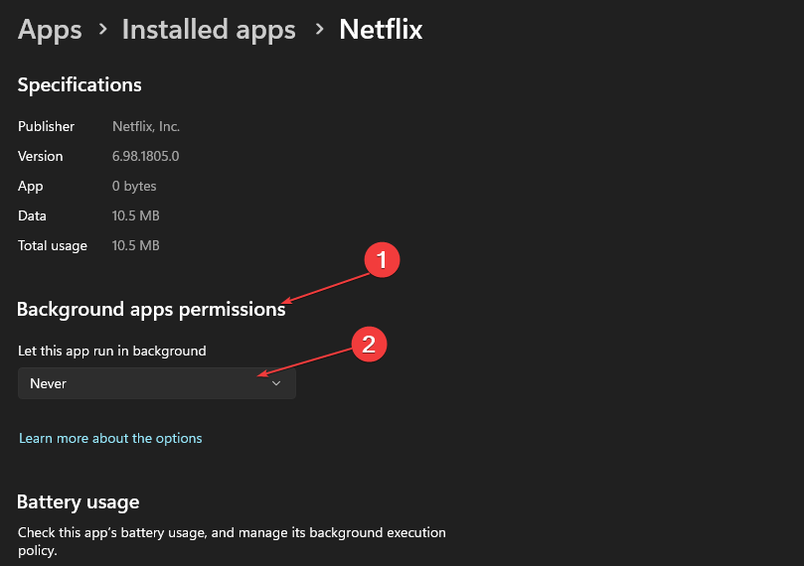Click the dropdown chevron beside Never
Viewport: 804px width, 566px height.
[276, 383]
